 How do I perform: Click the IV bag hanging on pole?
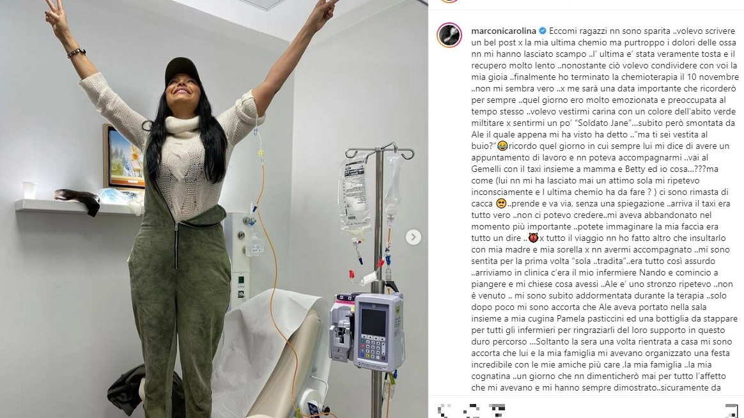(x=354, y=194)
